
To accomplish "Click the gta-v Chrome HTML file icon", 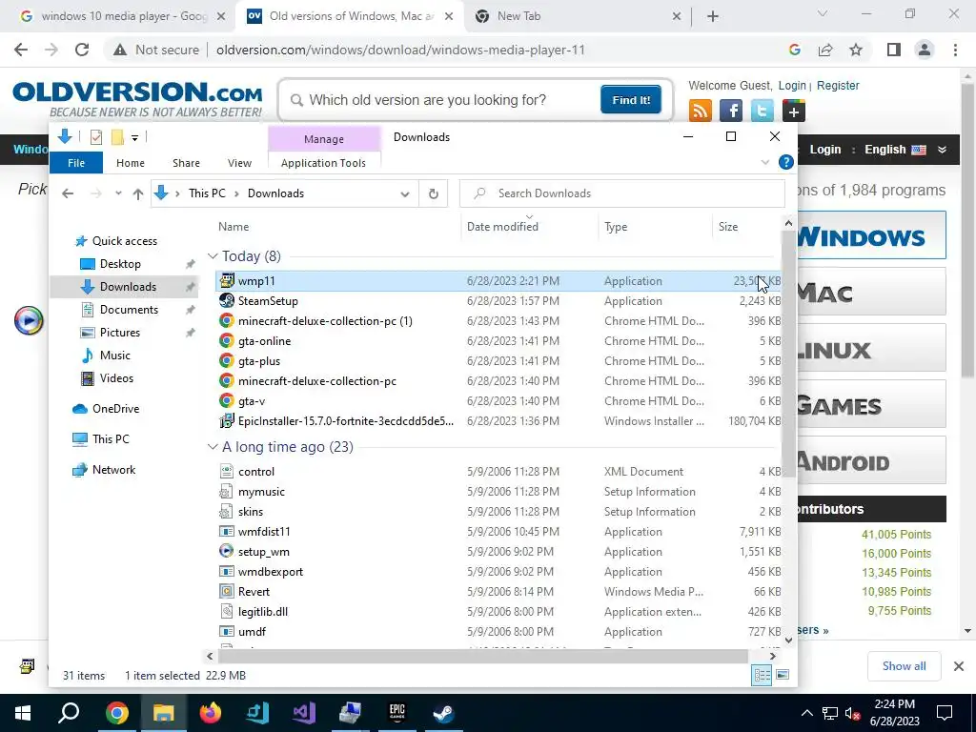I will [x=227, y=401].
